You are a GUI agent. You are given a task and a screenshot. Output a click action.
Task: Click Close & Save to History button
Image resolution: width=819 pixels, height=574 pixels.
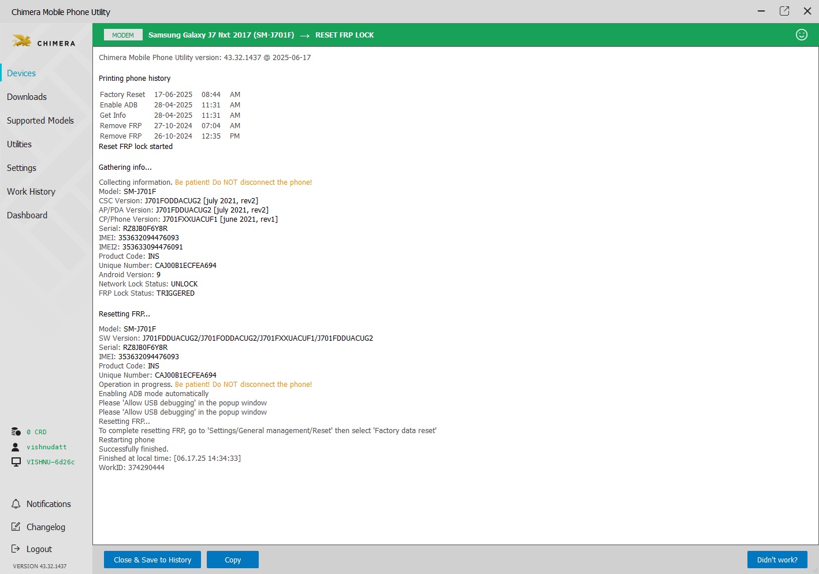152,560
